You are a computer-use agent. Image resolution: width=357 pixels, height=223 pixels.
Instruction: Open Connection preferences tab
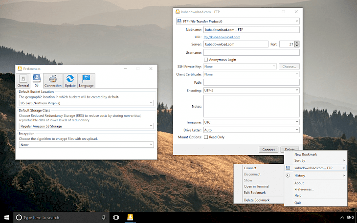[53, 81]
